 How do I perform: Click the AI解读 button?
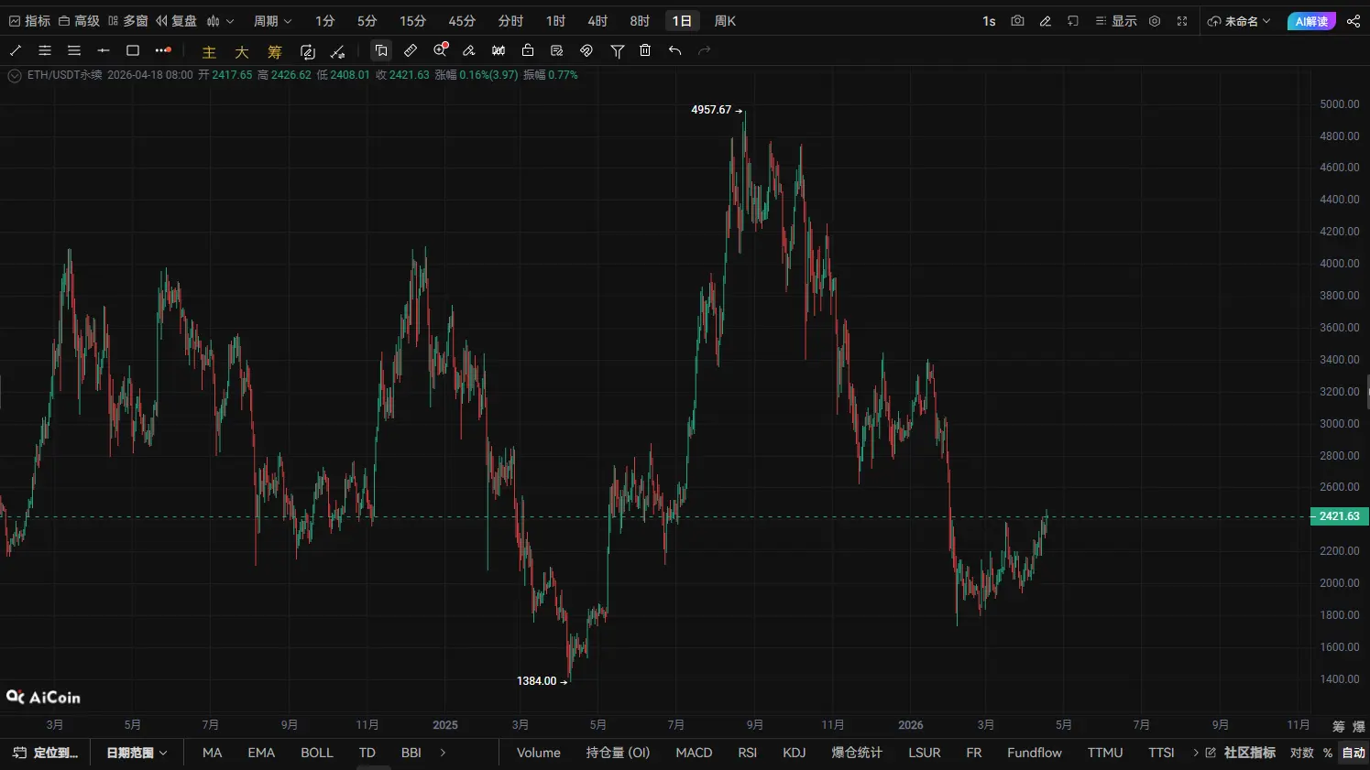(1311, 21)
